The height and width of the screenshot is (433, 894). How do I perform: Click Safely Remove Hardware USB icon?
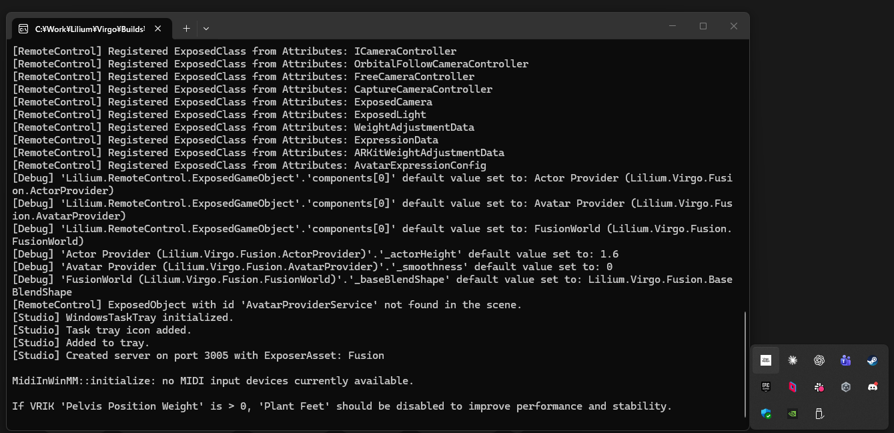pyautogui.click(x=819, y=414)
